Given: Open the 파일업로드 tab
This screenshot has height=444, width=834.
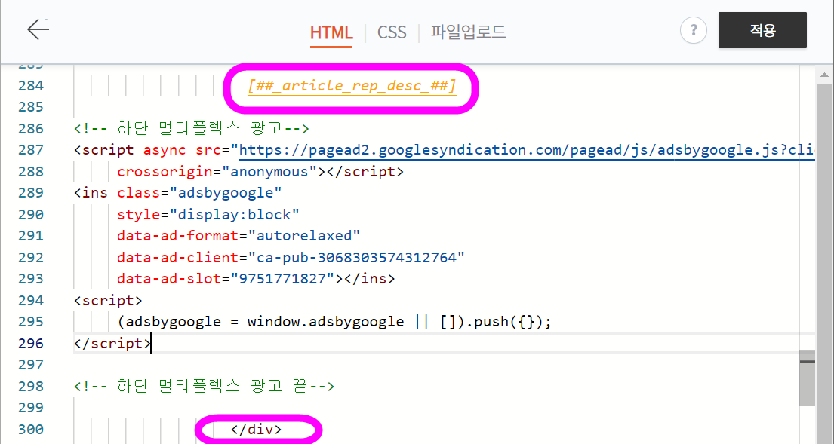Looking at the screenshot, I should (x=468, y=32).
